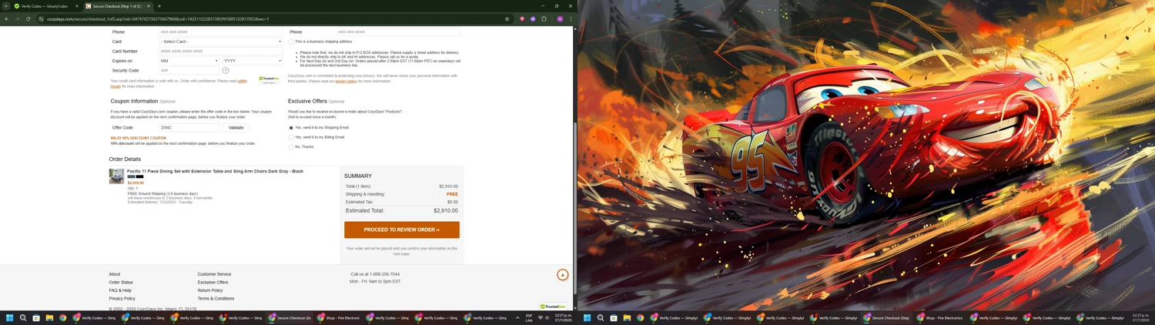
Task: View site information for cozydays.com
Action: click(42, 18)
